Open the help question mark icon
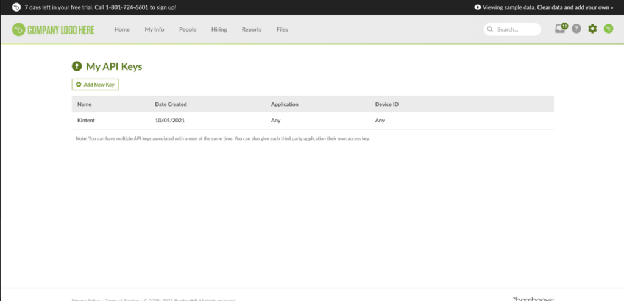 coord(576,29)
